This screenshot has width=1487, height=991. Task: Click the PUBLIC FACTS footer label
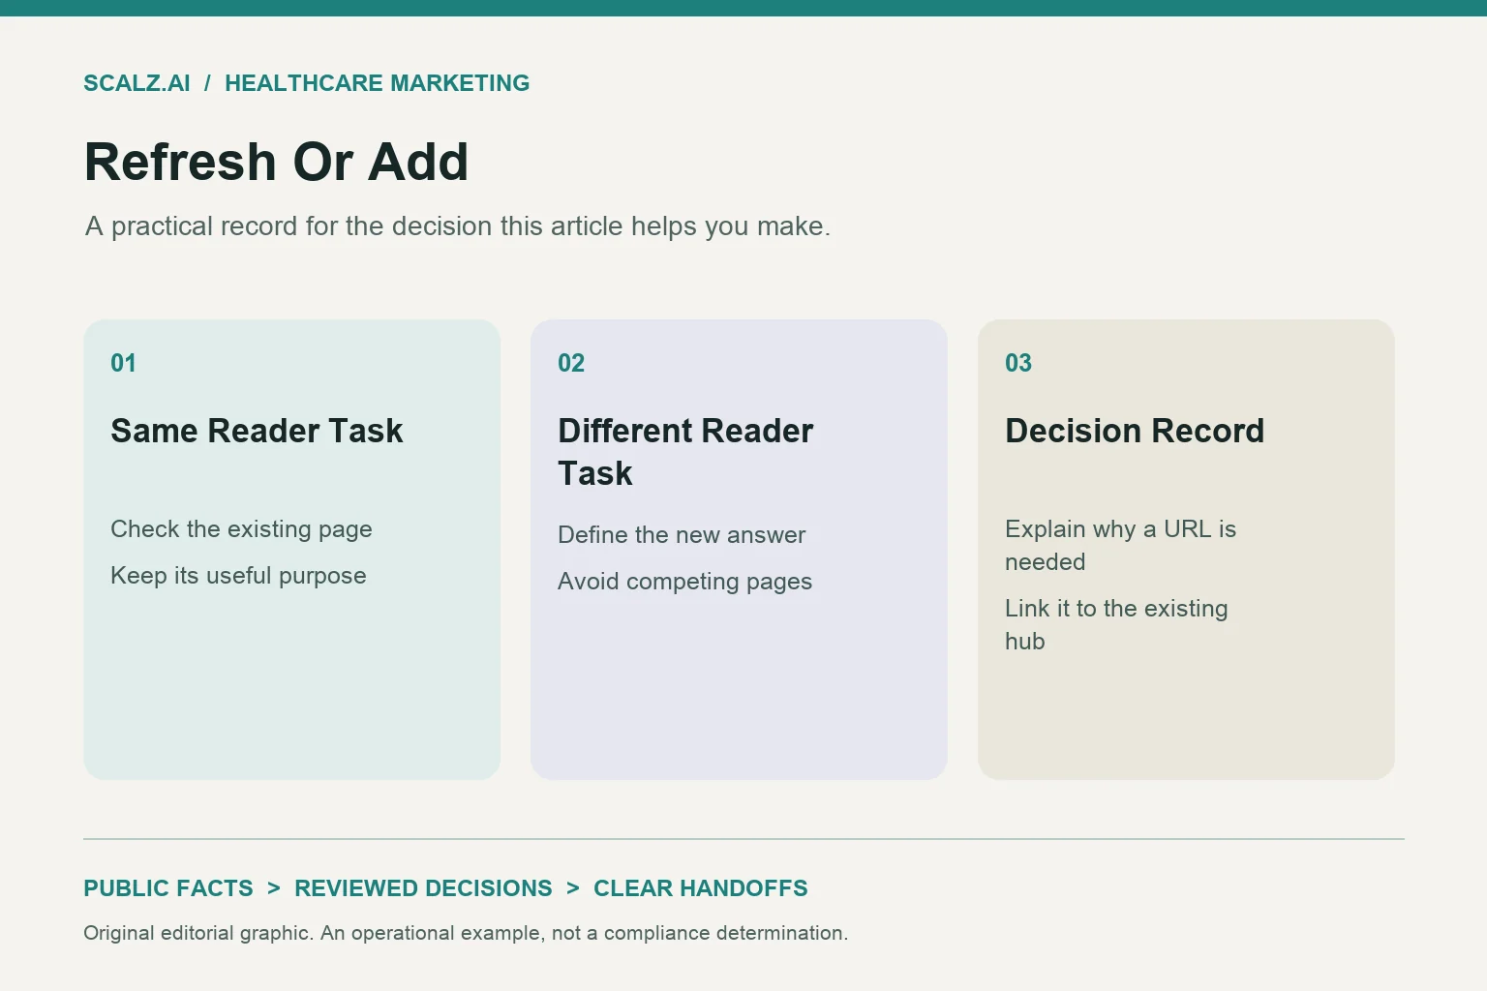point(168,888)
